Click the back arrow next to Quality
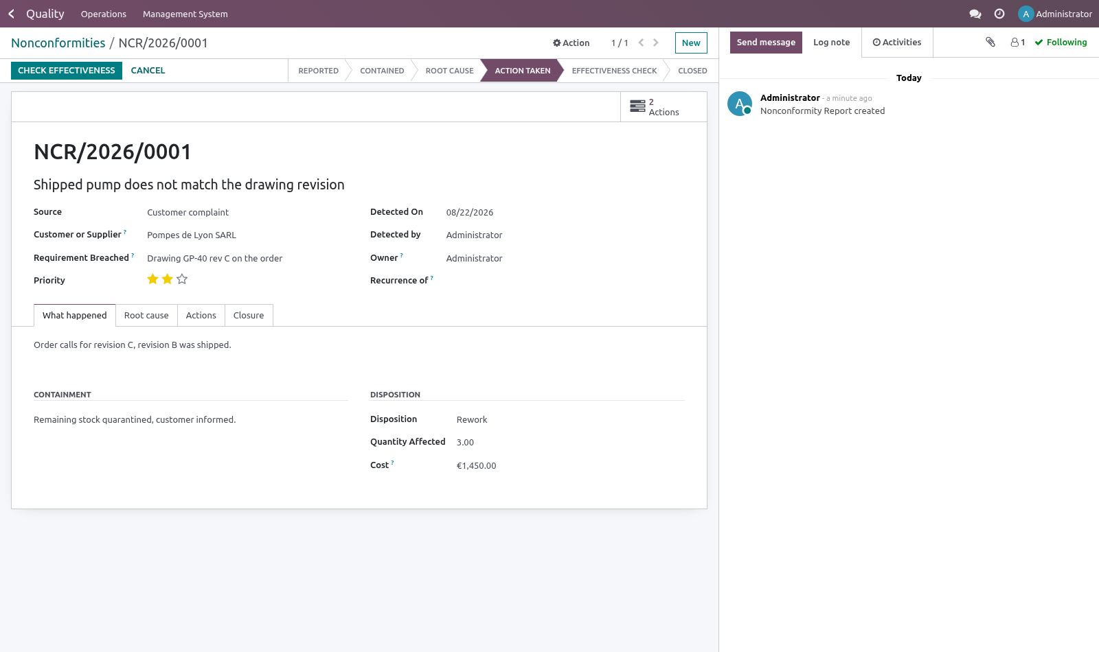Screen dimensions: 1099x652 [x=11, y=14]
